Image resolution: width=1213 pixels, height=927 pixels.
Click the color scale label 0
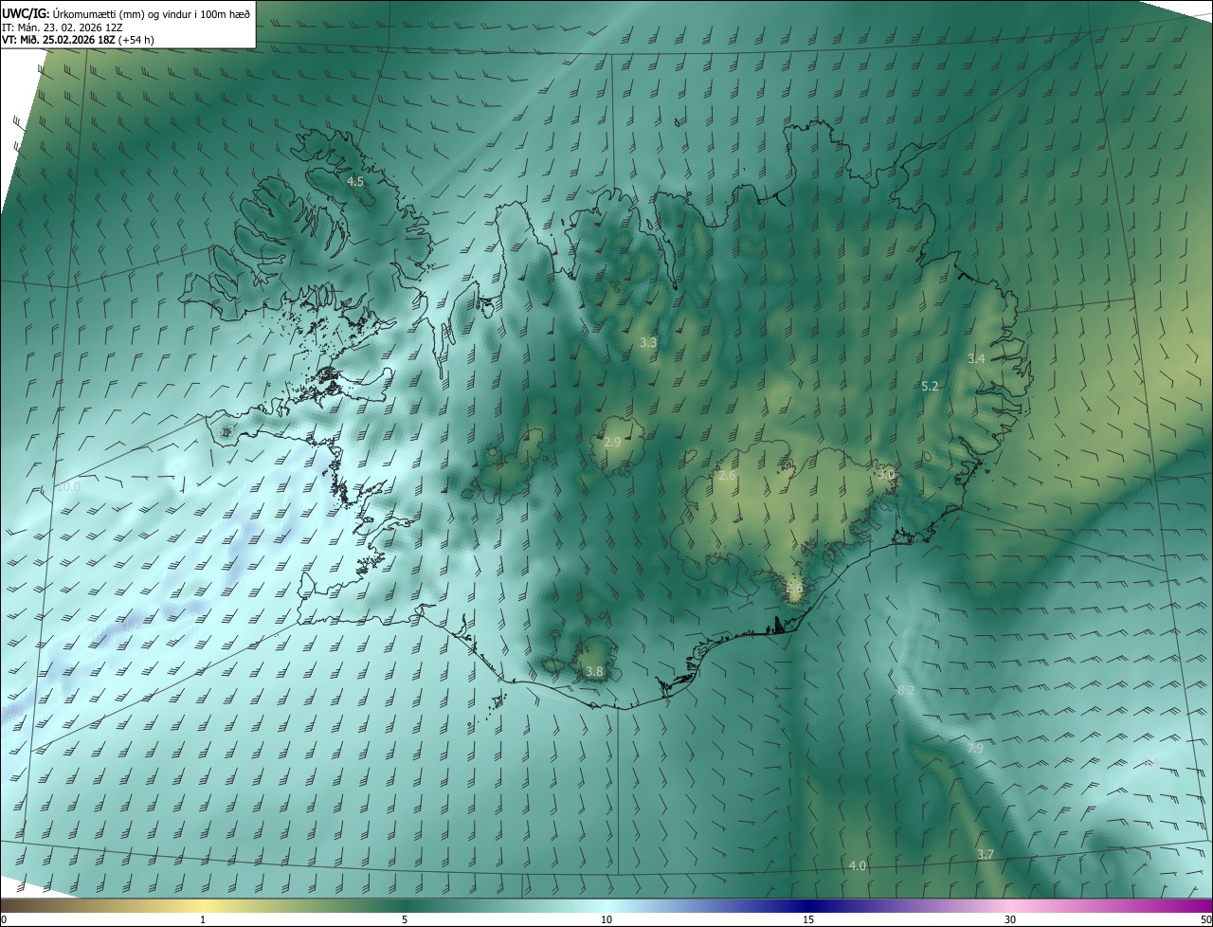pos(4,919)
